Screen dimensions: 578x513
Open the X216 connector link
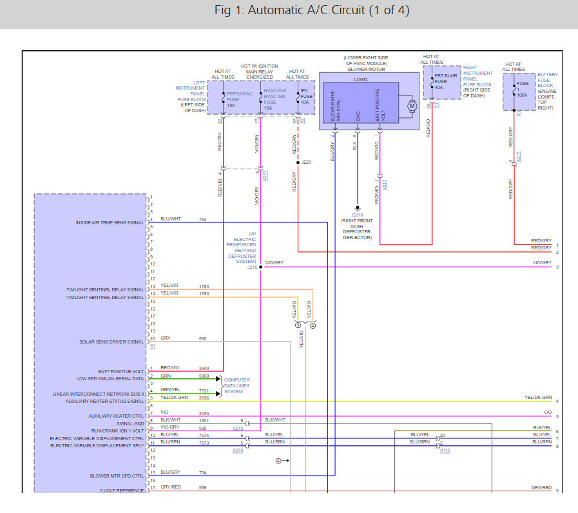[x=238, y=450]
